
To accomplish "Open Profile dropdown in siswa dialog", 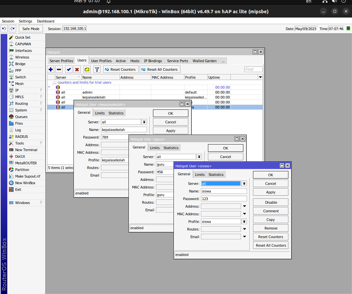I will 244,222.
